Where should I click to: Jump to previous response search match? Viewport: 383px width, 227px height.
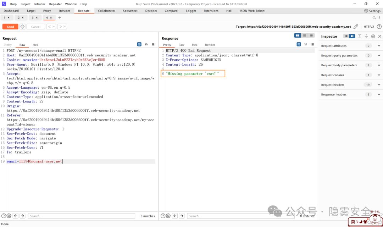pyautogui.click(x=175, y=216)
